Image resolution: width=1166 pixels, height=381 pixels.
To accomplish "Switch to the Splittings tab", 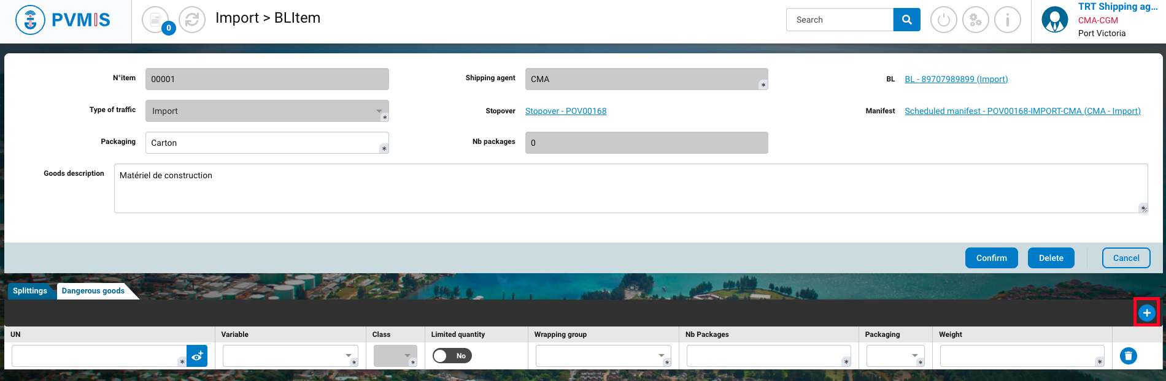I will tap(30, 291).
